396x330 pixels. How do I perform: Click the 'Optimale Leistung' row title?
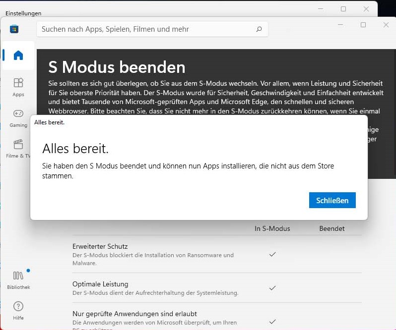(100, 284)
